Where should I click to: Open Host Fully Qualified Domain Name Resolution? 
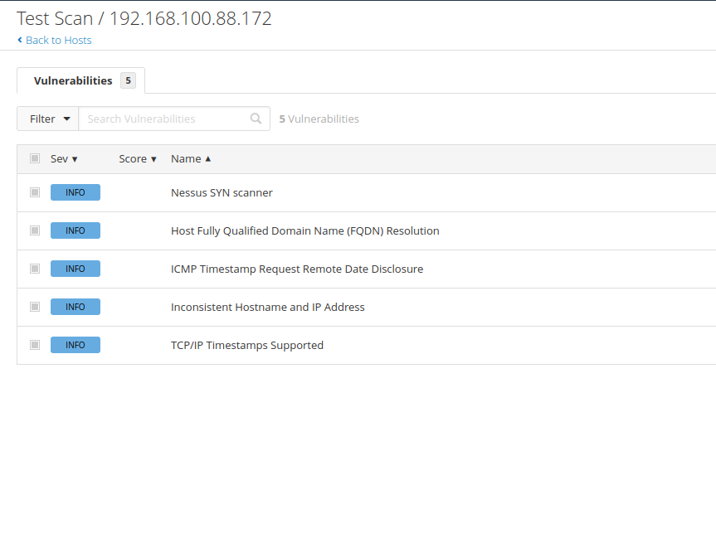point(304,230)
